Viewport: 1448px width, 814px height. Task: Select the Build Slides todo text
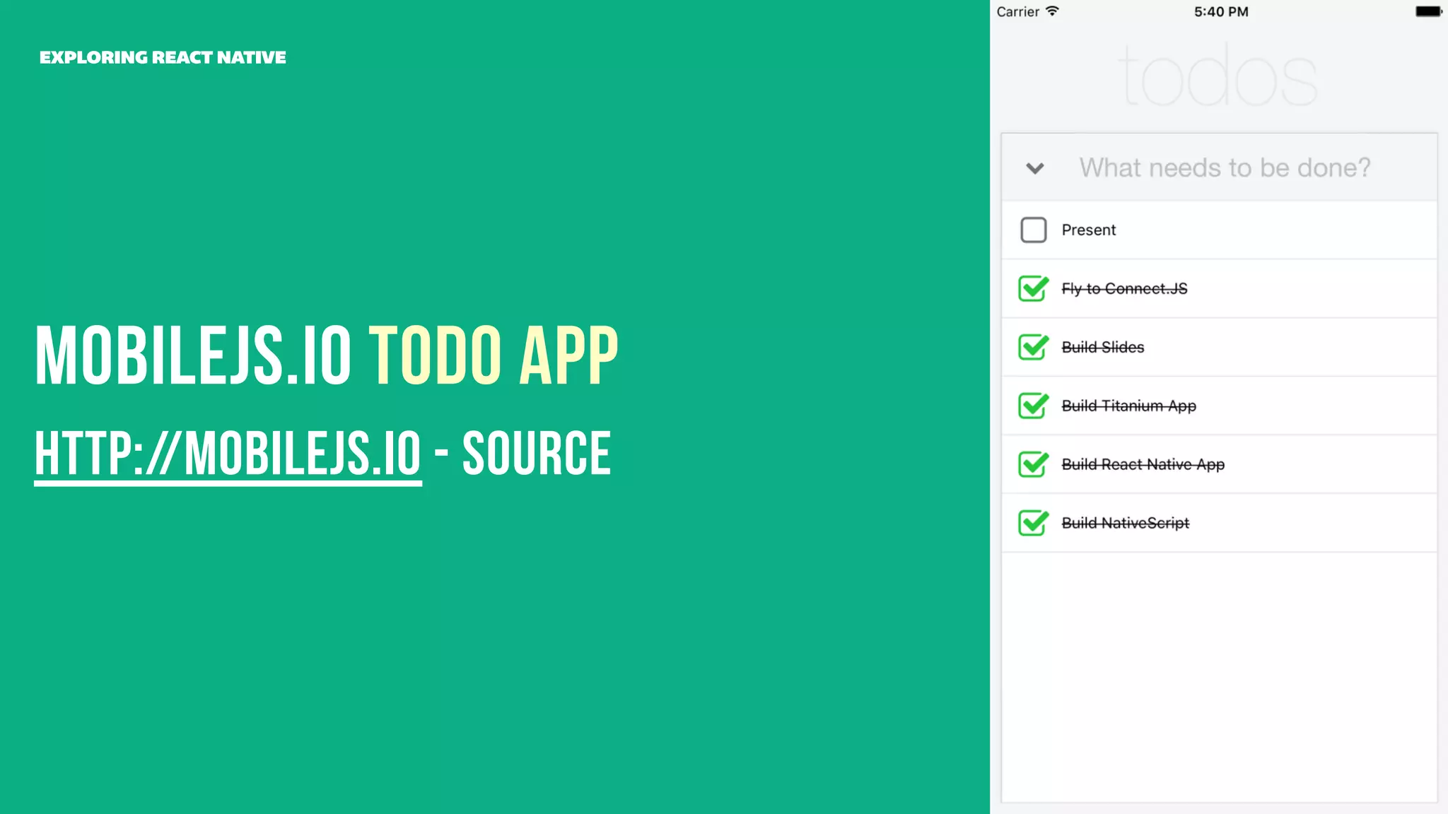(1102, 347)
